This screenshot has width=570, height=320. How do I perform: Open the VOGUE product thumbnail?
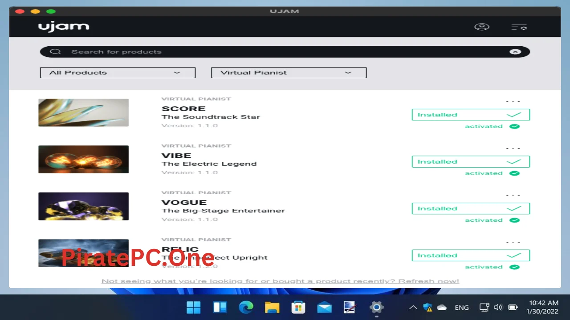click(84, 206)
